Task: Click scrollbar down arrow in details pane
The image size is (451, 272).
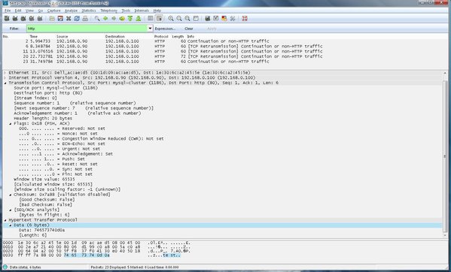Action: (x=445, y=236)
